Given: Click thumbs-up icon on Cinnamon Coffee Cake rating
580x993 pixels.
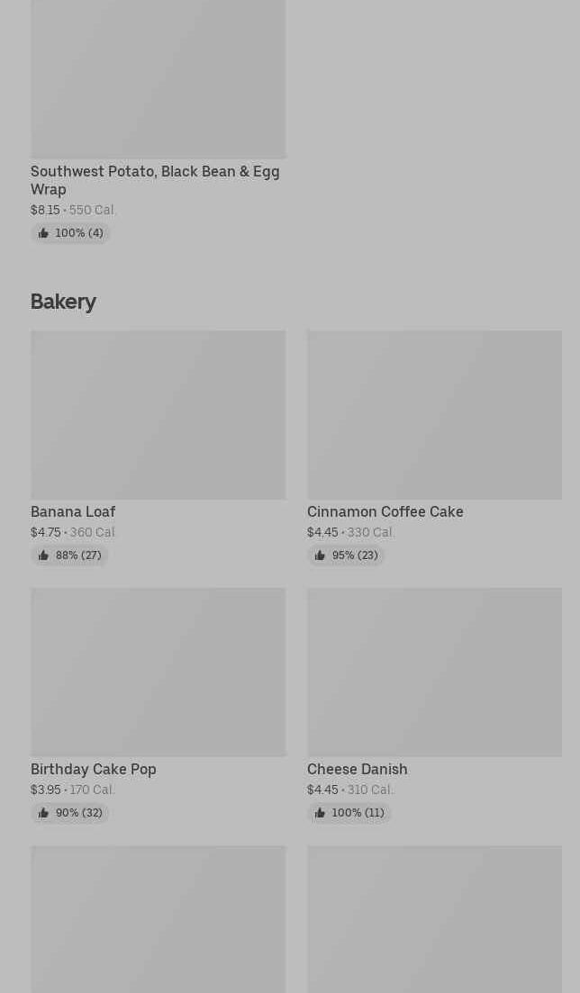Looking at the screenshot, I should (x=320, y=555).
